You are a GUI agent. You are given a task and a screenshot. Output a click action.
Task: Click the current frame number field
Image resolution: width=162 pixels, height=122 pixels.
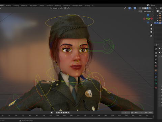click(x=126, y=113)
